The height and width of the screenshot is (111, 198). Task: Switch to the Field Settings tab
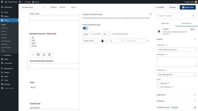pyautogui.click(x=186, y=23)
